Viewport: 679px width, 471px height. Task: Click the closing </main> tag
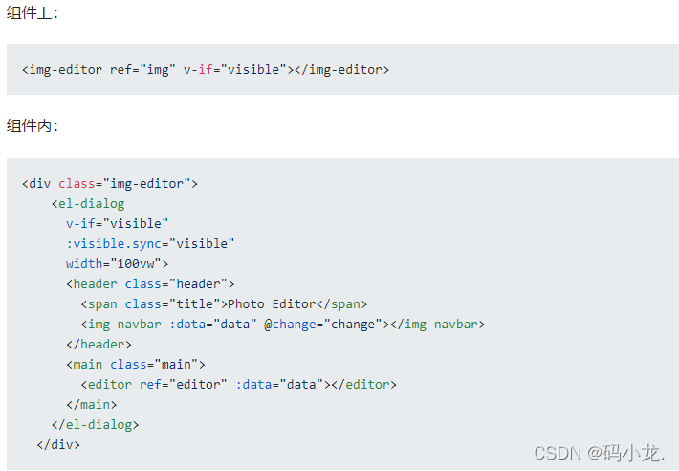point(92,404)
